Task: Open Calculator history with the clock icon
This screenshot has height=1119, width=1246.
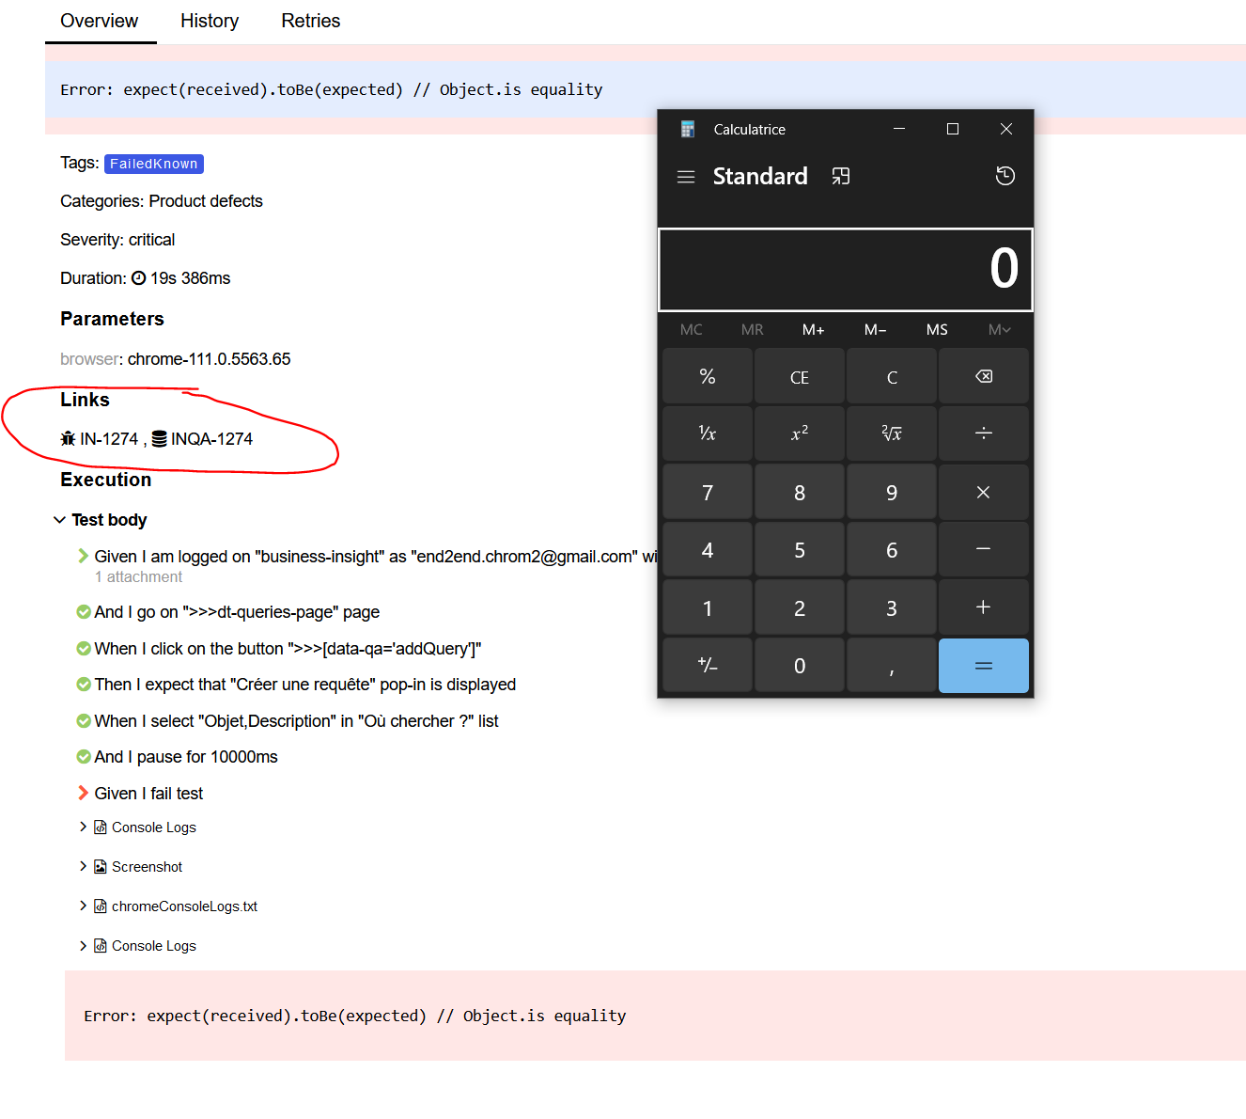Action: coord(1005,176)
